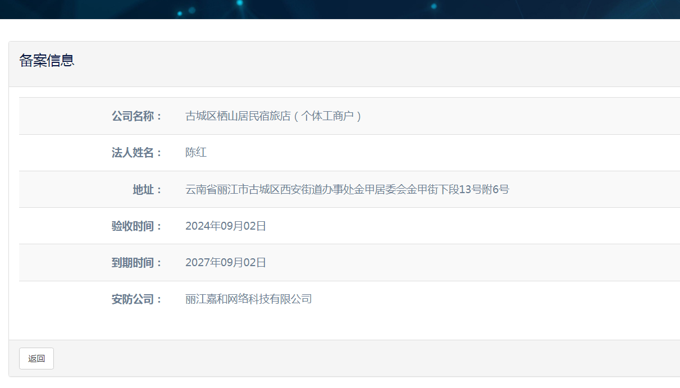The image size is (680, 388).
Task: Click 金甲街下段 within the address line
Action: (x=433, y=190)
